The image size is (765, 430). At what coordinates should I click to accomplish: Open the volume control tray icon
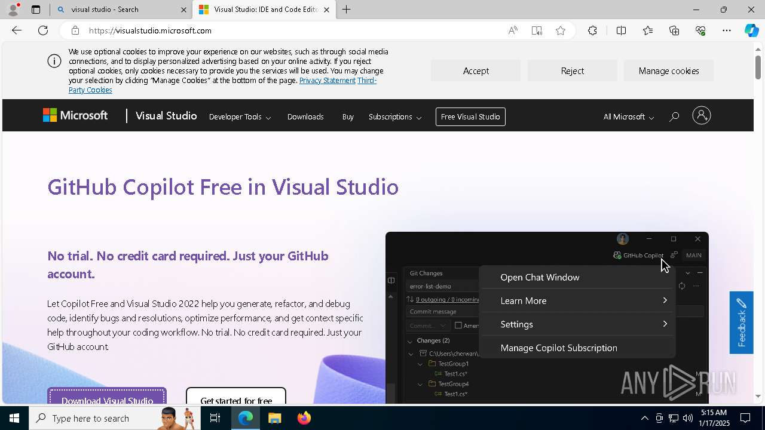687,418
